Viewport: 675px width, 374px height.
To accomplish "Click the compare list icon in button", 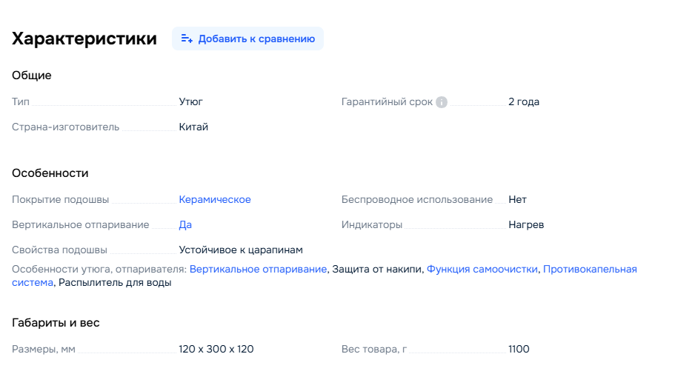I will point(187,39).
